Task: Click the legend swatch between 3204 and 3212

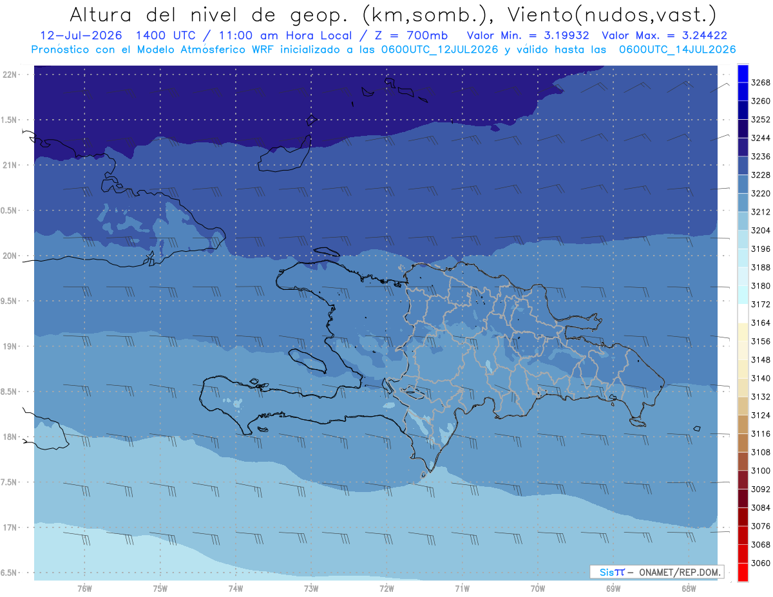Action: [x=743, y=221]
